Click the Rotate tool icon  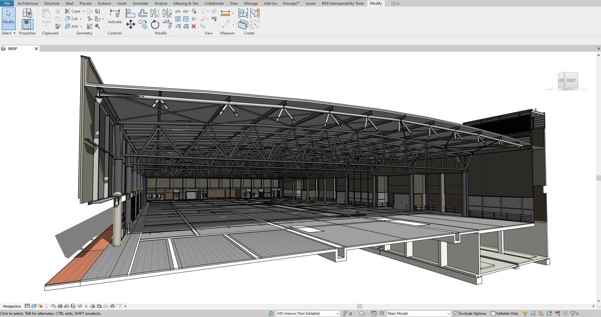pos(155,24)
